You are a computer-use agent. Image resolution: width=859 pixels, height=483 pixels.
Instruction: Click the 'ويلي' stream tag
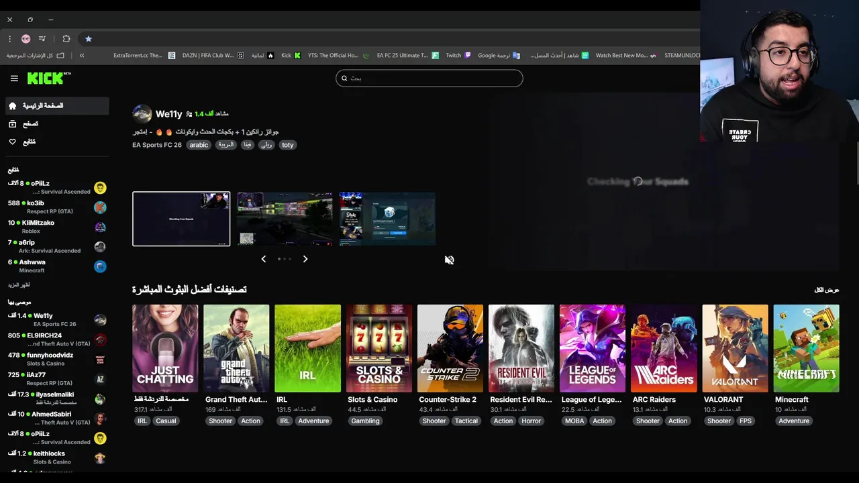(x=267, y=145)
